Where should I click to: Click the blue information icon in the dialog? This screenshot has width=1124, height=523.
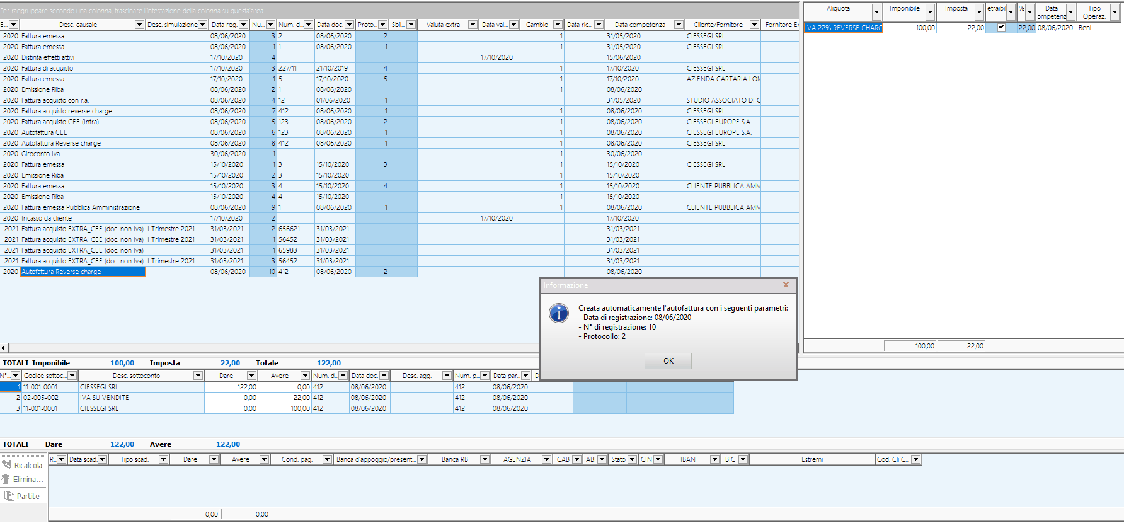[x=559, y=313]
